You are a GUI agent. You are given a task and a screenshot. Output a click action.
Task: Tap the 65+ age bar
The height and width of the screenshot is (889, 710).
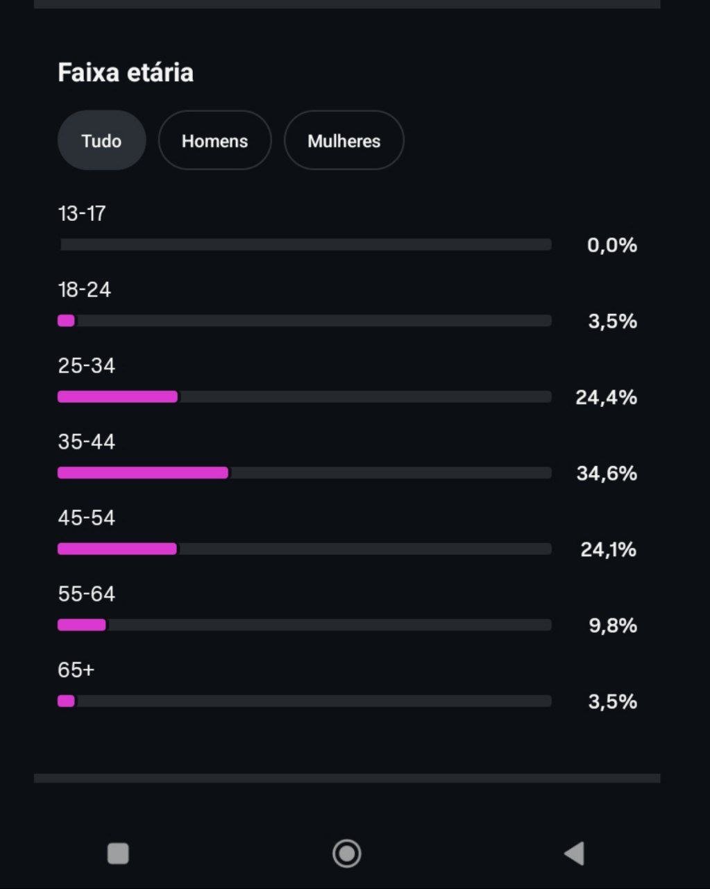(67, 701)
